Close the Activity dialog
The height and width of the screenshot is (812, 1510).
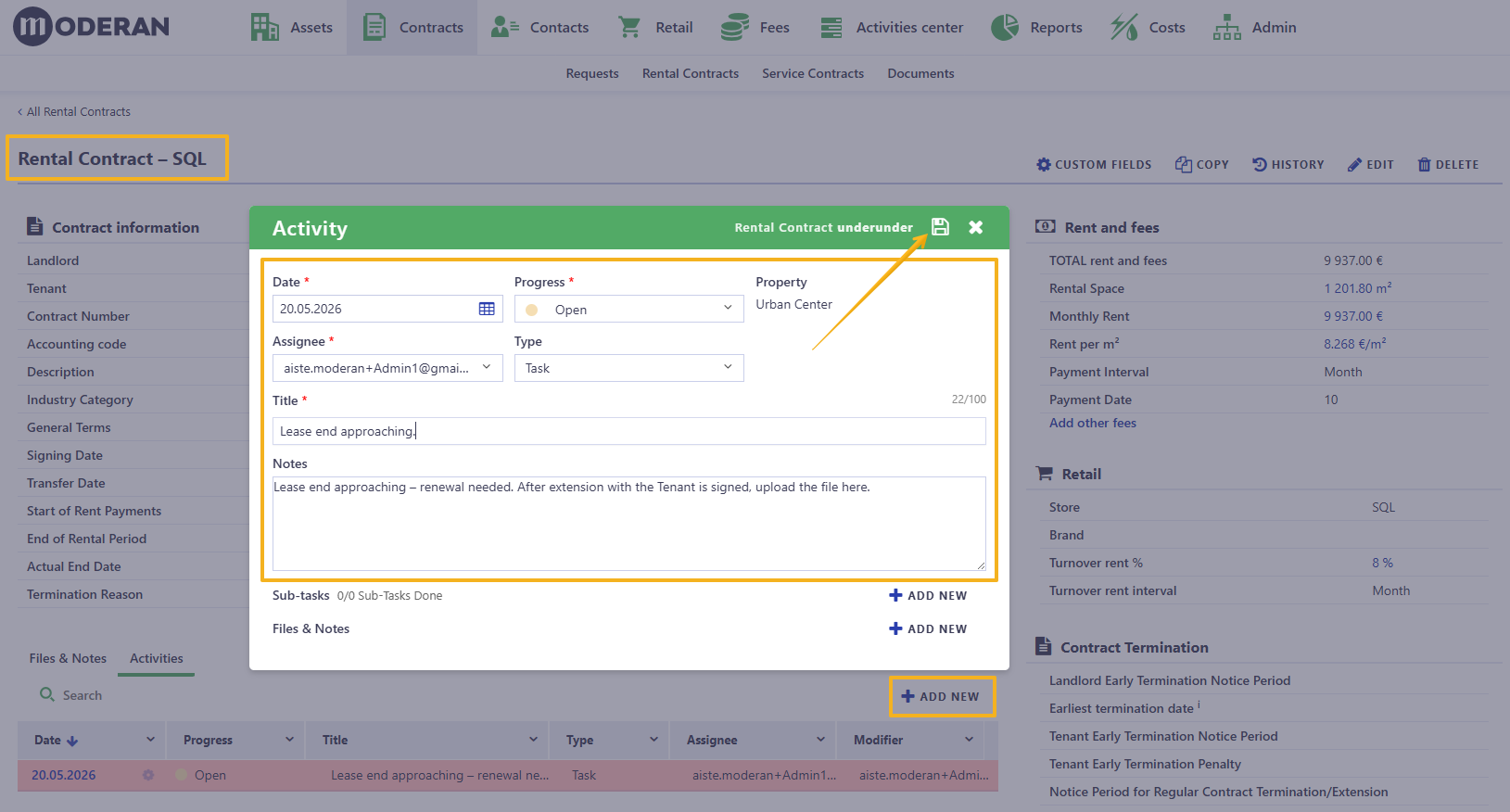pyautogui.click(x=976, y=227)
